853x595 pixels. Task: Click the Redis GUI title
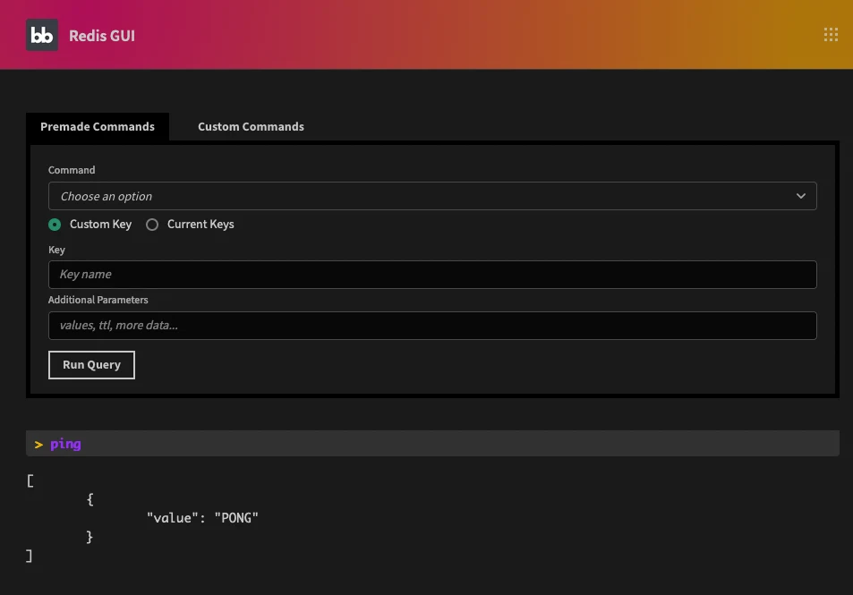pos(102,36)
